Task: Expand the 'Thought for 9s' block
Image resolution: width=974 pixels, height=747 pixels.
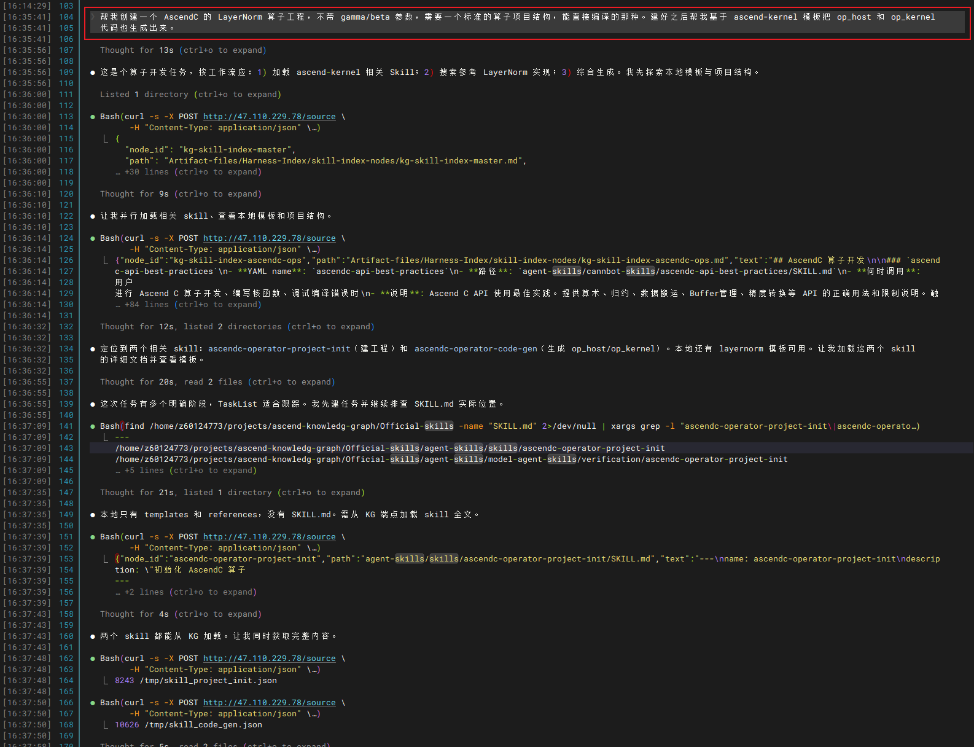Action: click(181, 194)
